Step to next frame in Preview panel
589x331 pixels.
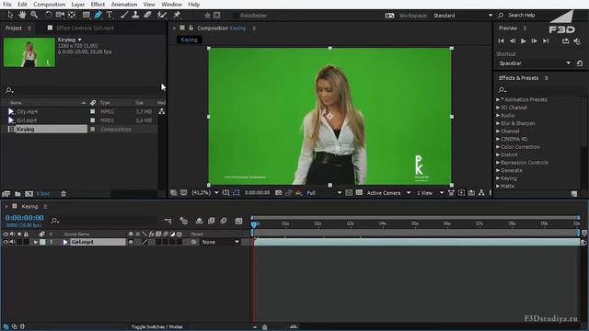[x=534, y=40]
